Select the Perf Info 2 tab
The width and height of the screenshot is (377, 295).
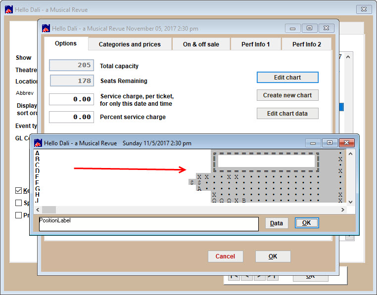pyautogui.click(x=307, y=44)
